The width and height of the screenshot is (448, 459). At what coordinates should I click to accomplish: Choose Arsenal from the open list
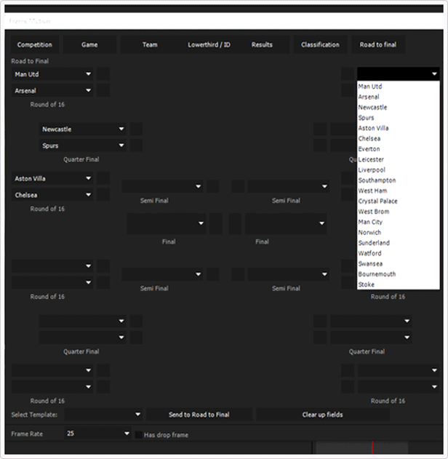399,97
